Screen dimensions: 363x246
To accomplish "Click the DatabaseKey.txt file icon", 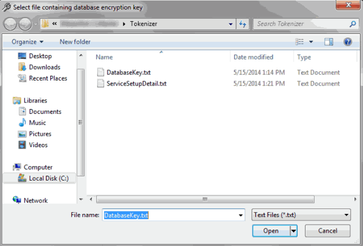I will pyautogui.click(x=100, y=72).
